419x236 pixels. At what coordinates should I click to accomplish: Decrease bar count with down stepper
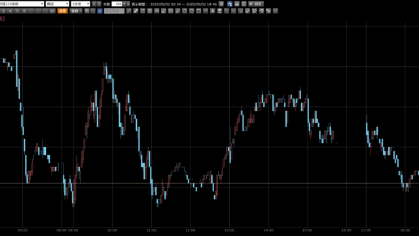[124, 4]
